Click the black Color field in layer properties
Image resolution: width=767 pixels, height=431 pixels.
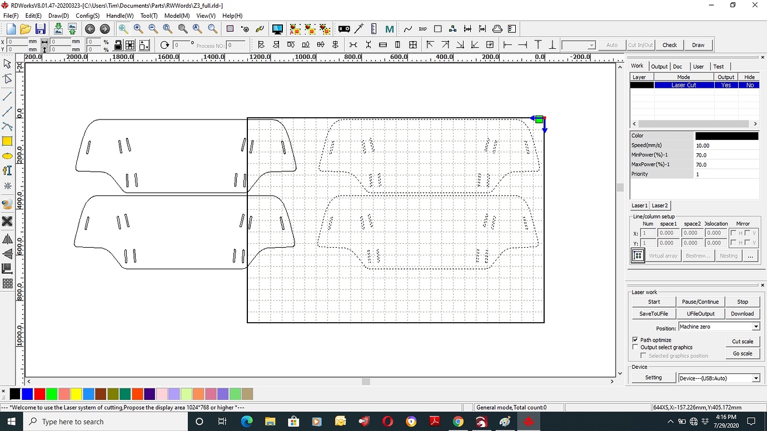pos(726,136)
